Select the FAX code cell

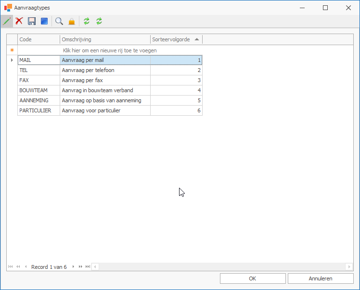(39, 80)
